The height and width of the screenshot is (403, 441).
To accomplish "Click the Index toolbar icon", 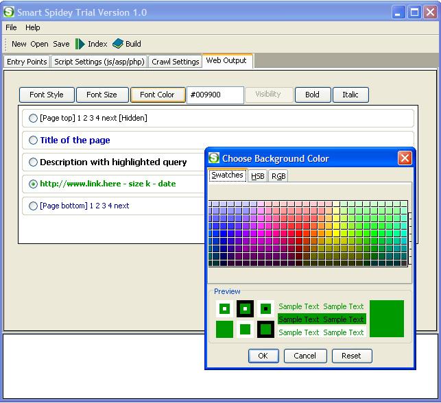I will 80,44.
